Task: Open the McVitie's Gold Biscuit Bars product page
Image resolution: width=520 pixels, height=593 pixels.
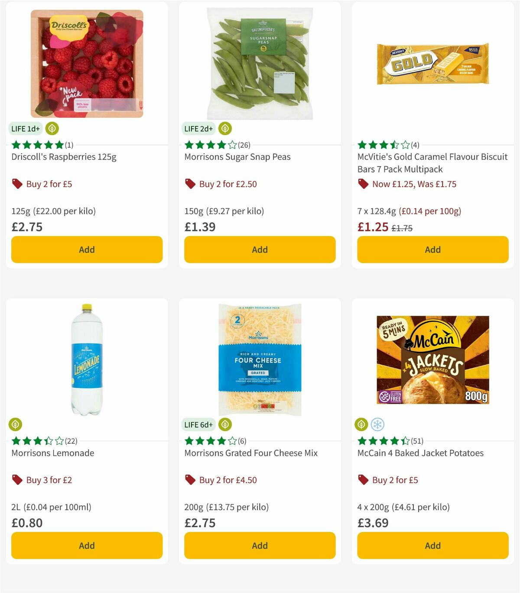Action: click(432, 163)
